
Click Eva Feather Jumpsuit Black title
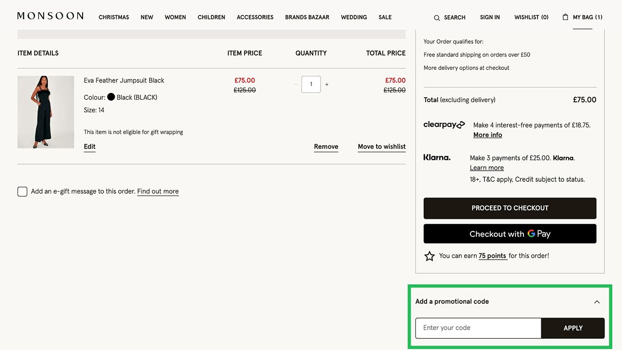click(124, 81)
